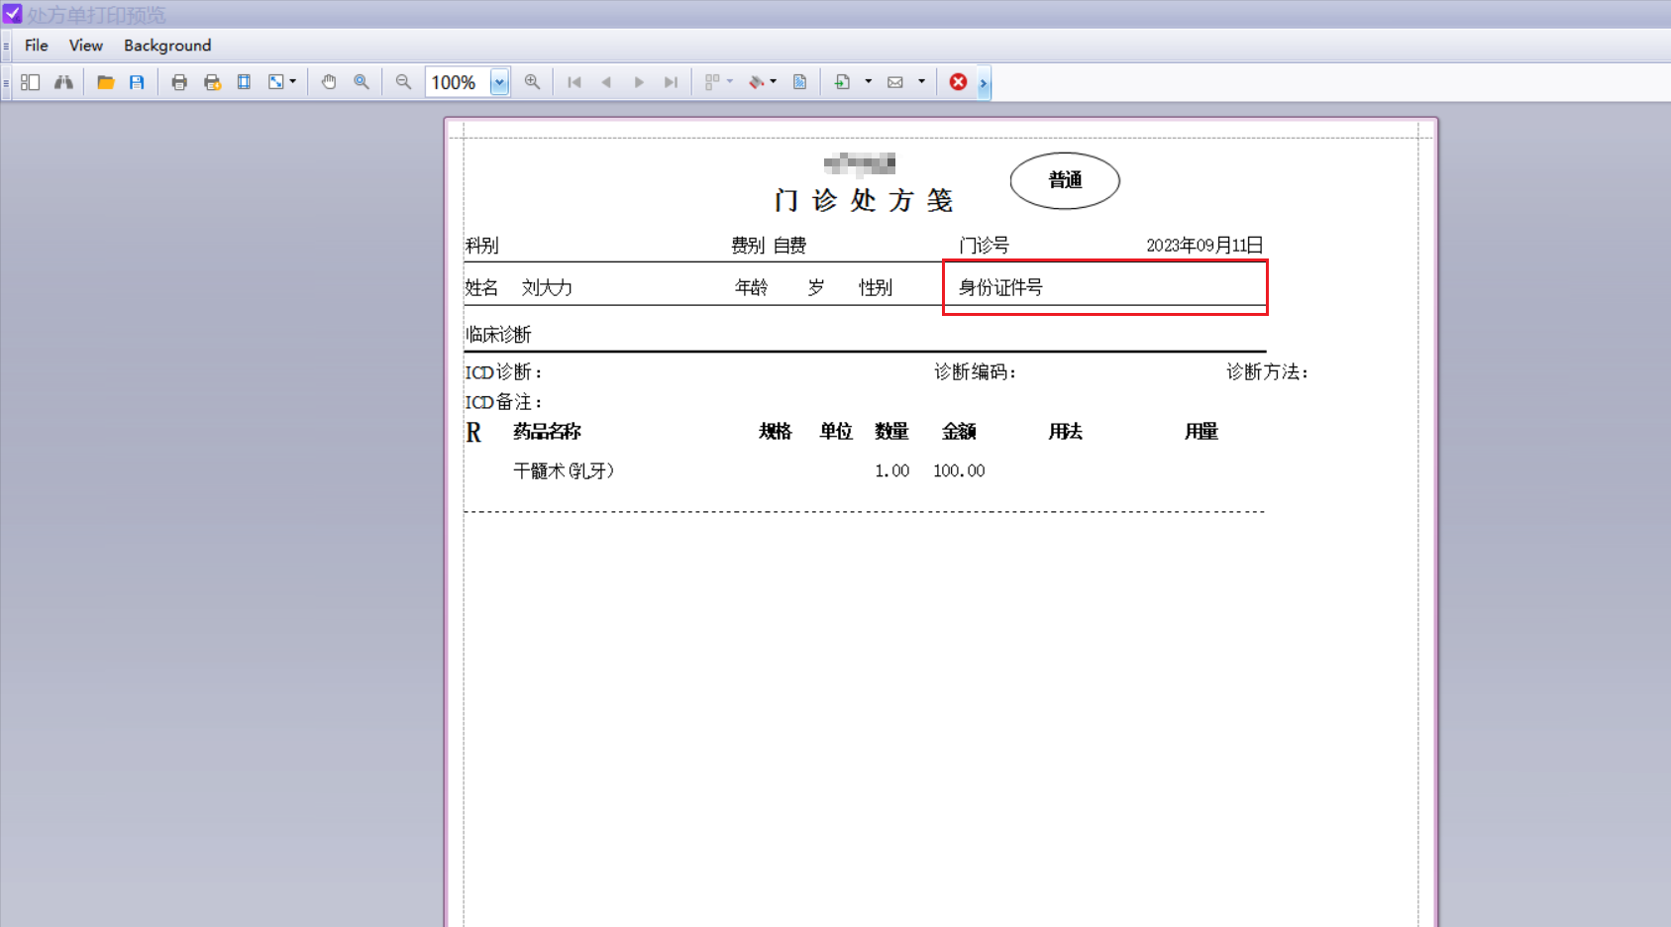The image size is (1671, 927).
Task: Expand the scale options dropdown arrow
Action: point(293,82)
